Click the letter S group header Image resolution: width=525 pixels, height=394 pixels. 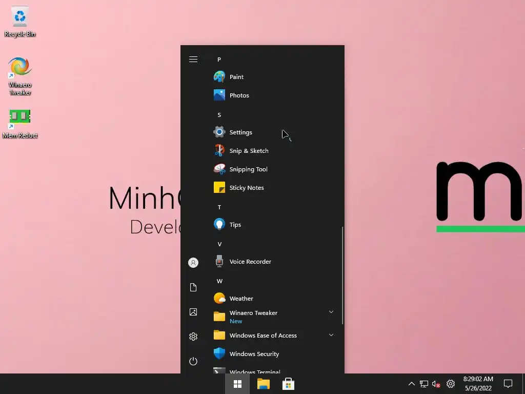tap(219, 115)
